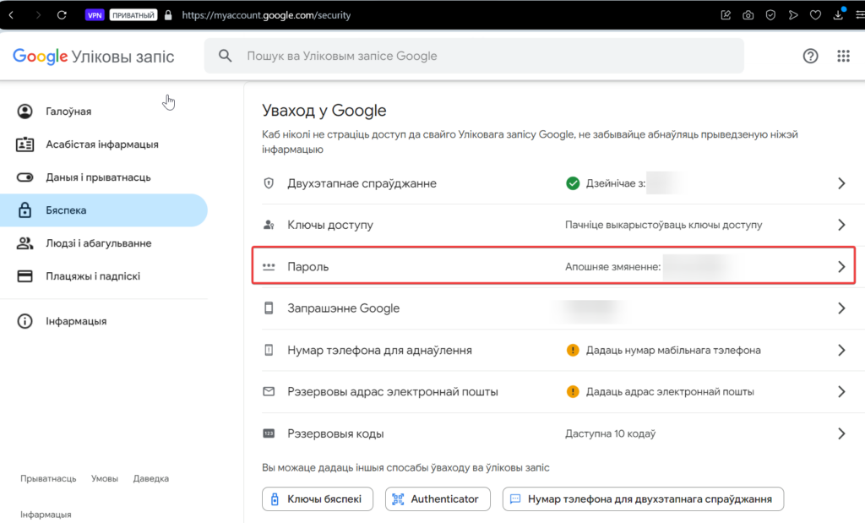Click the Ключы бяспекі button
Viewport: 865px width, 523px height.
tap(318, 498)
